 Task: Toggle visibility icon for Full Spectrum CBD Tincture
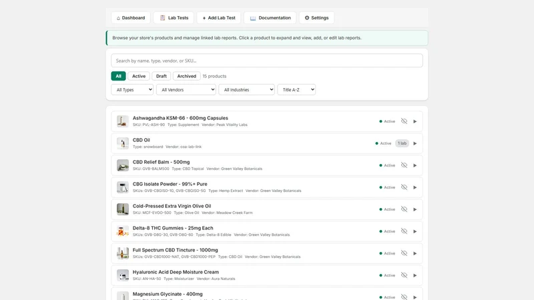[404, 253]
